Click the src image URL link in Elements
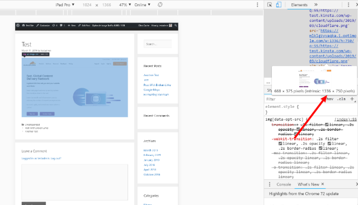This screenshot has width=358, height=205. [333, 46]
